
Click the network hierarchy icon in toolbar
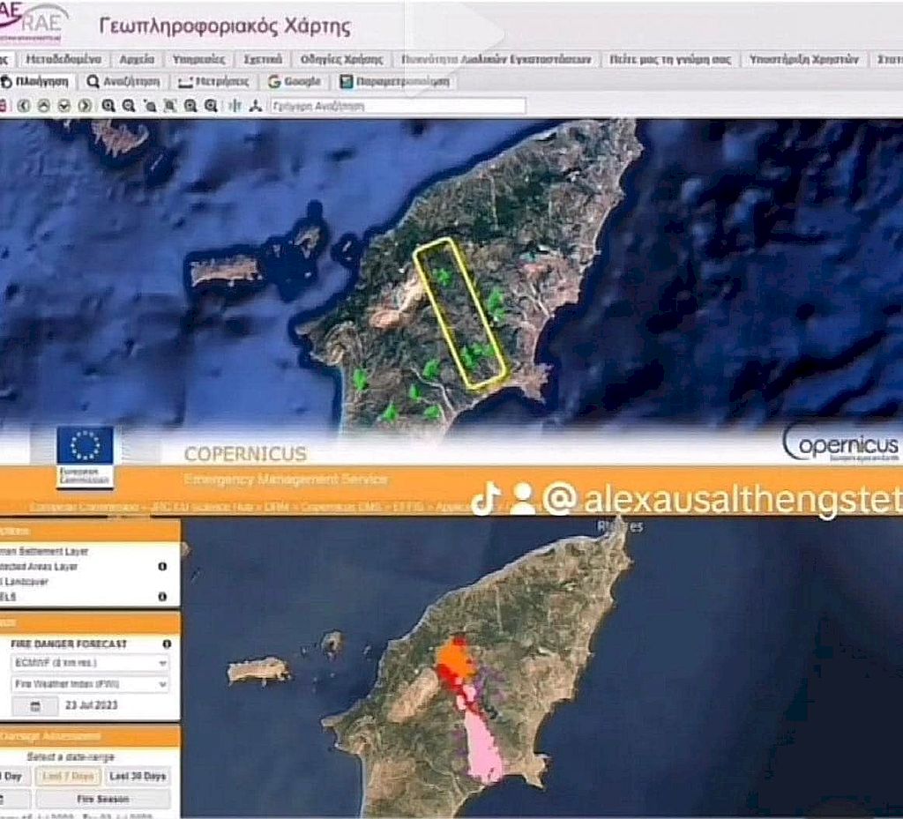[256, 106]
